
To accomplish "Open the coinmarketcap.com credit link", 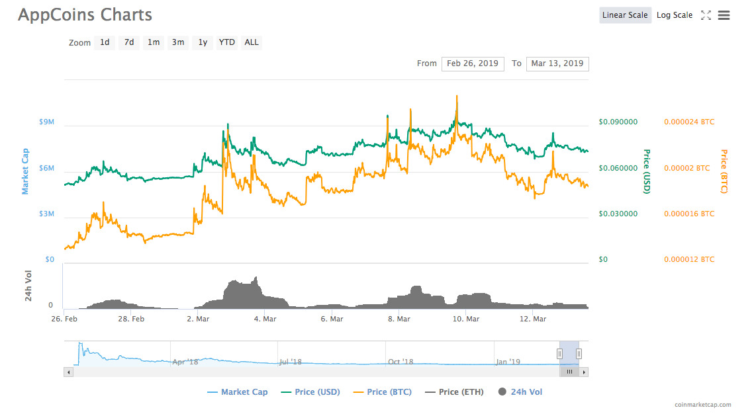I will pos(702,405).
